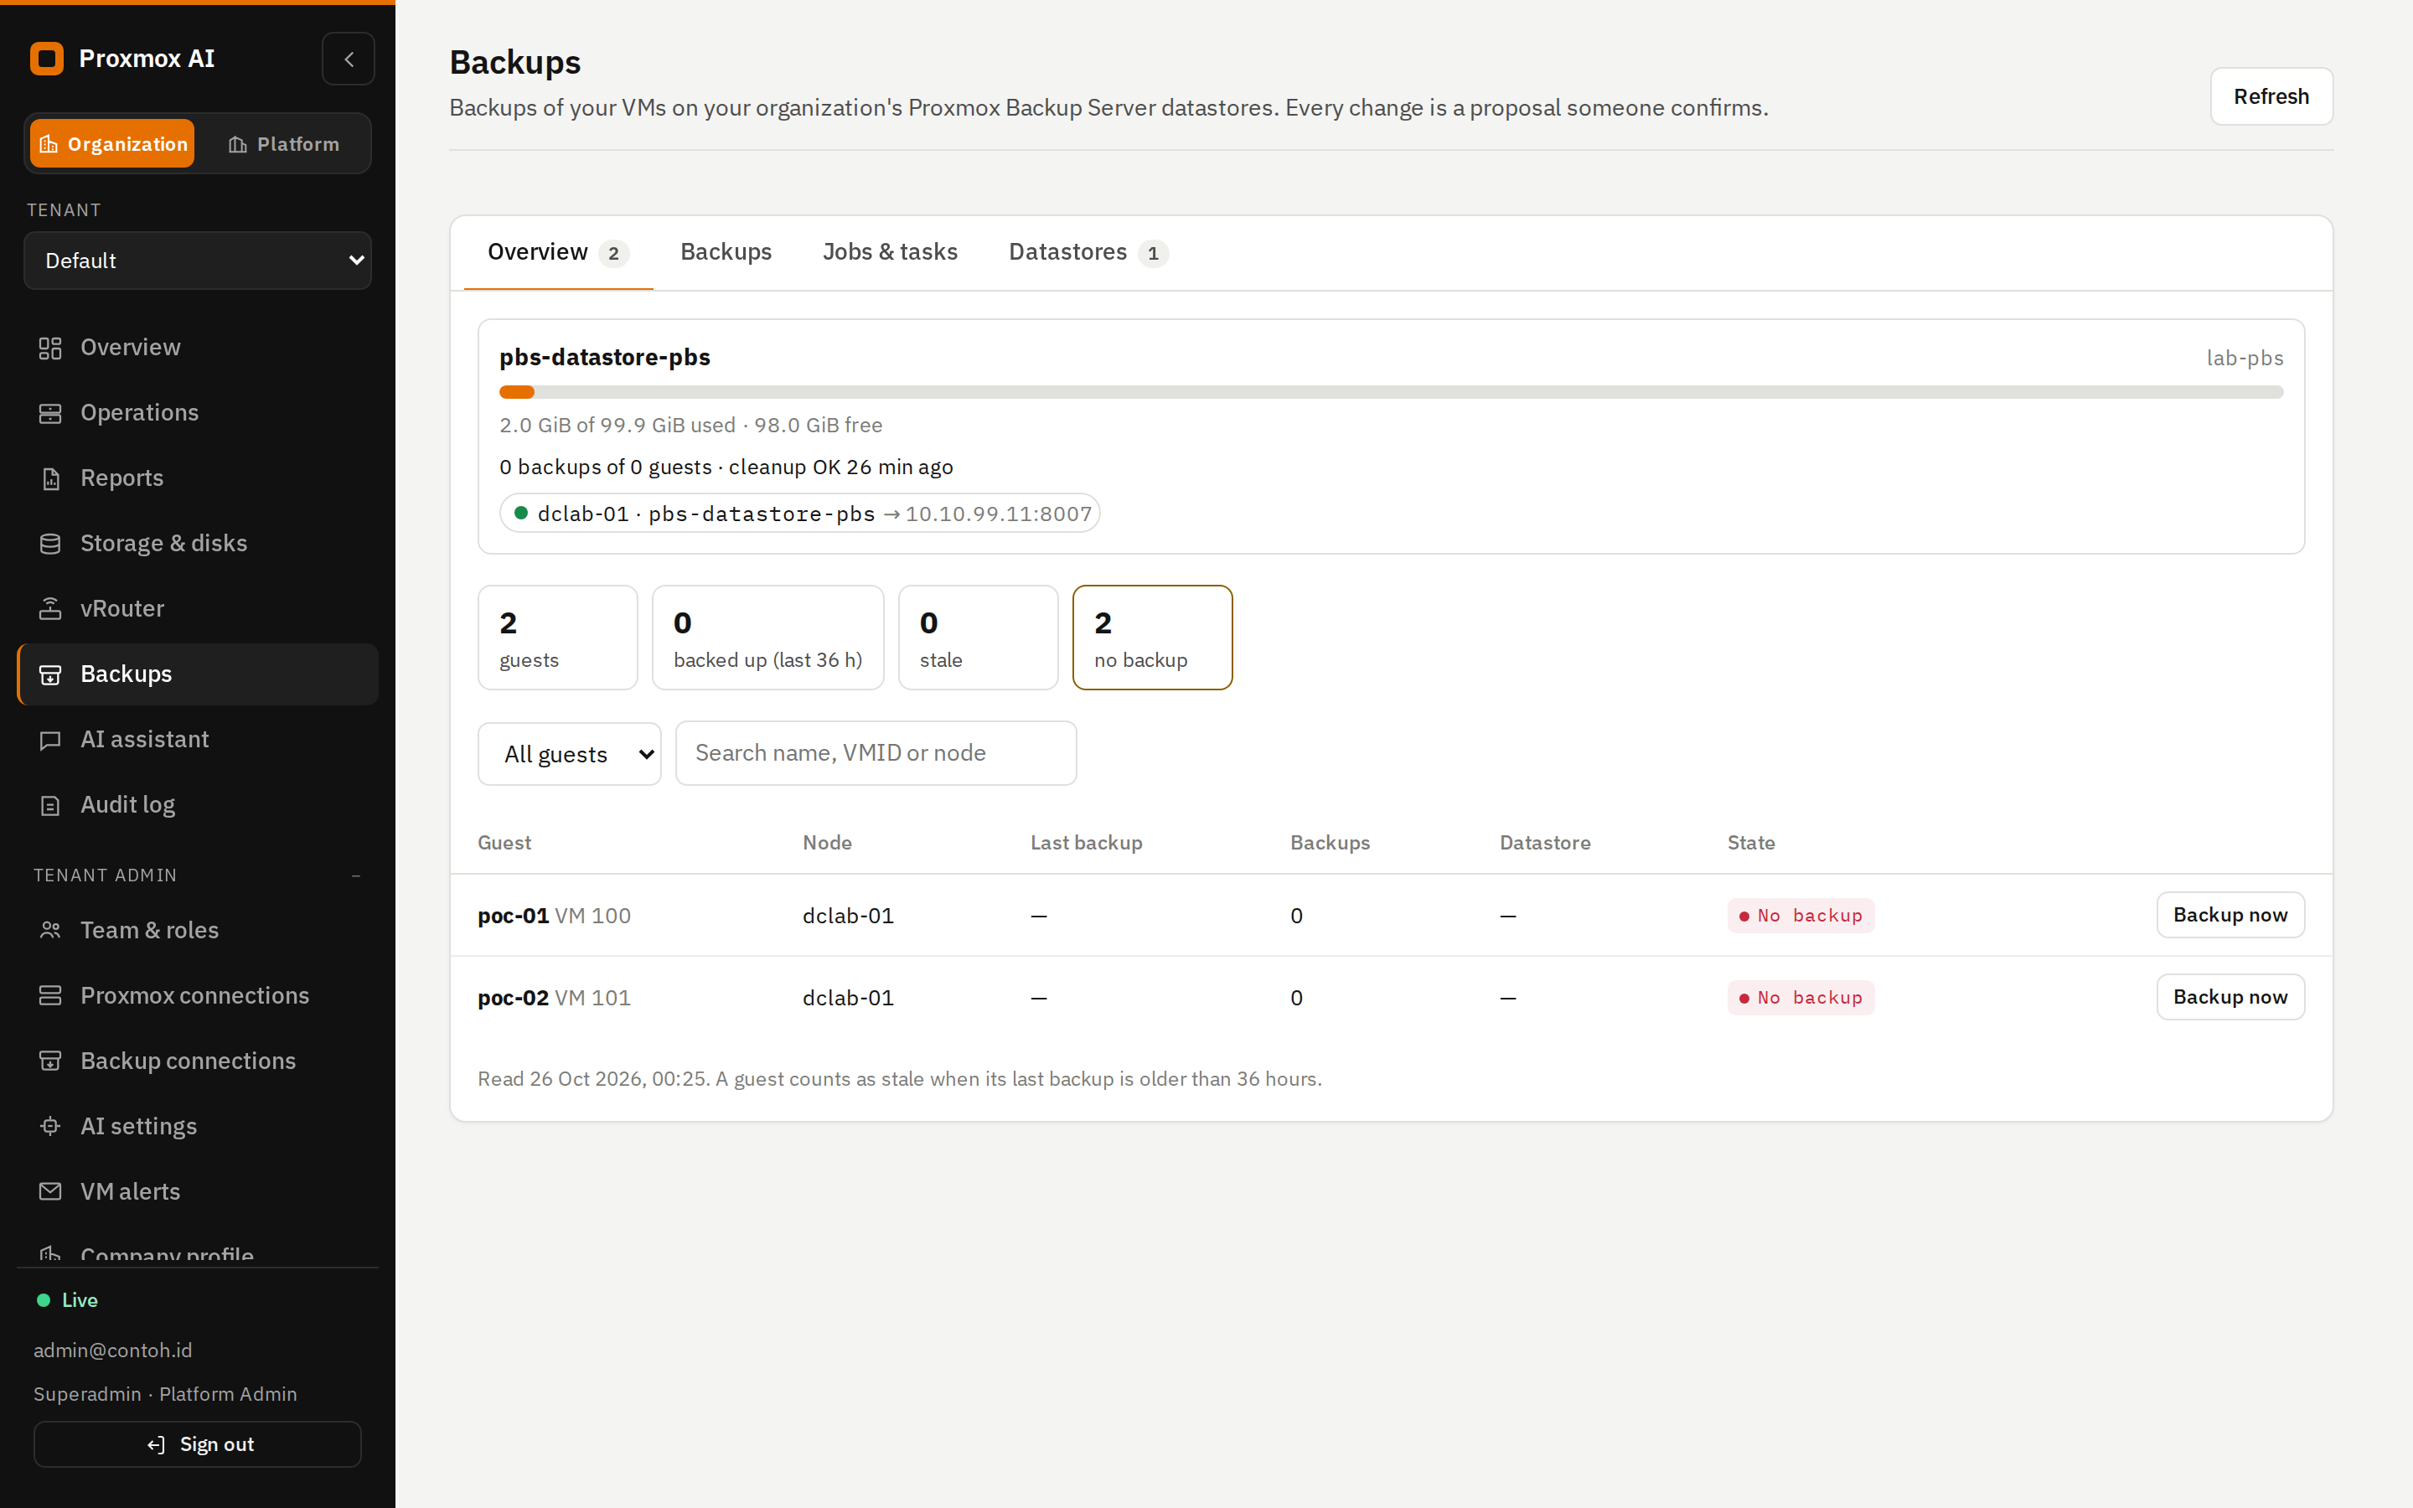This screenshot has height=1508, width=2413.
Task: Collapse the Tenant Admin section
Action: (x=356, y=875)
